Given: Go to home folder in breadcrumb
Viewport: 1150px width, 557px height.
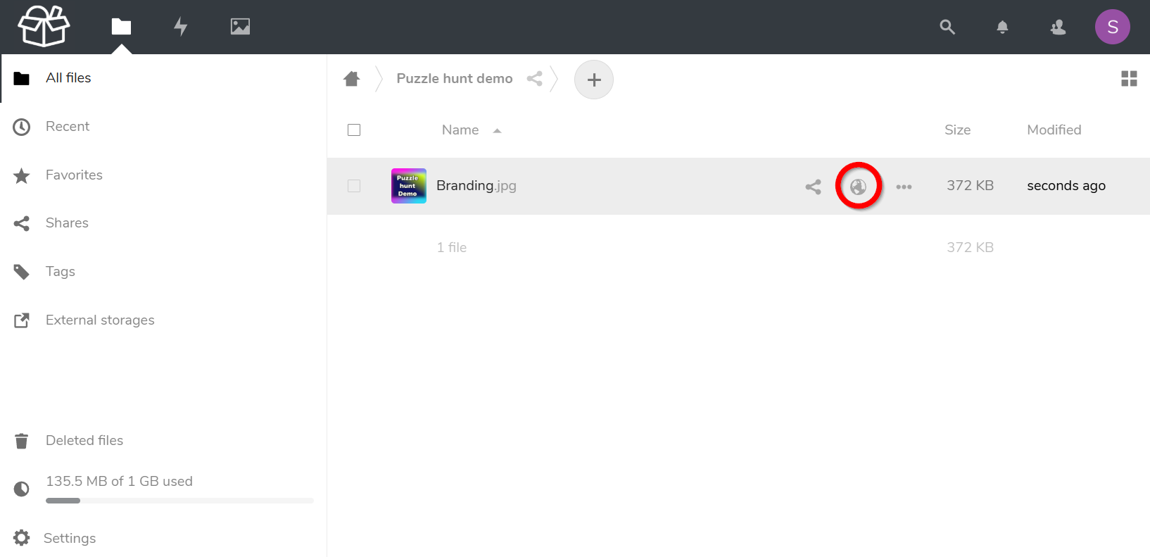Looking at the screenshot, I should [352, 79].
